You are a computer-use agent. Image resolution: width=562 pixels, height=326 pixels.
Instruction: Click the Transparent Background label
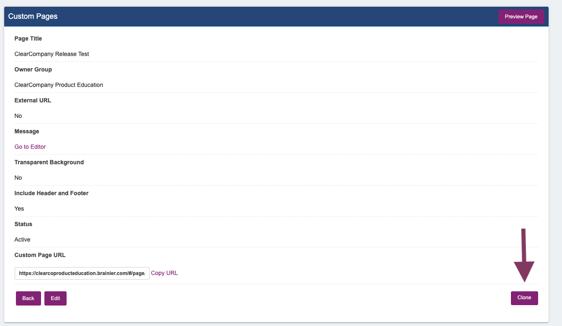(49, 162)
